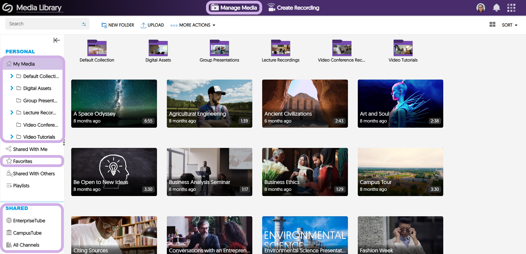Select Group Presentations in the tree
Image resolution: width=526 pixels, height=254 pixels.
[37, 100]
